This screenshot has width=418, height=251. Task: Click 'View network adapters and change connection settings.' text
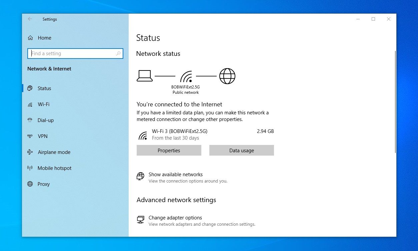point(202,224)
